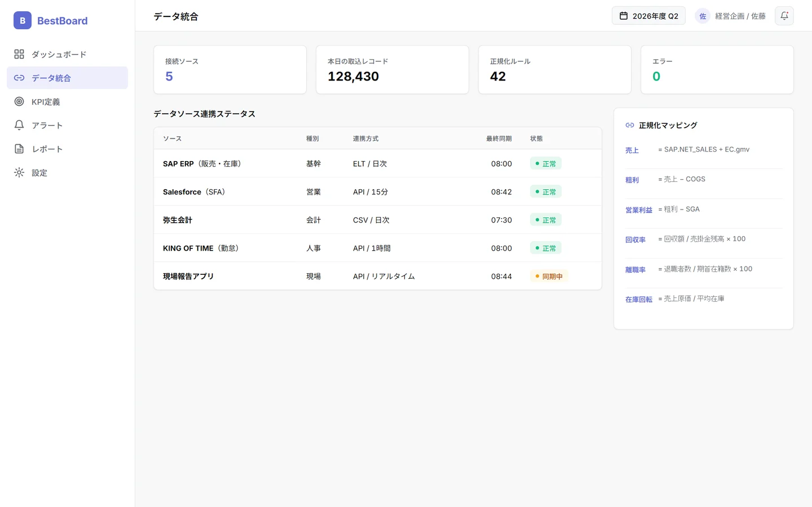Screen dimensions: 812x507
Task: Click the エラー card showing 0
Action: pos(717,70)
